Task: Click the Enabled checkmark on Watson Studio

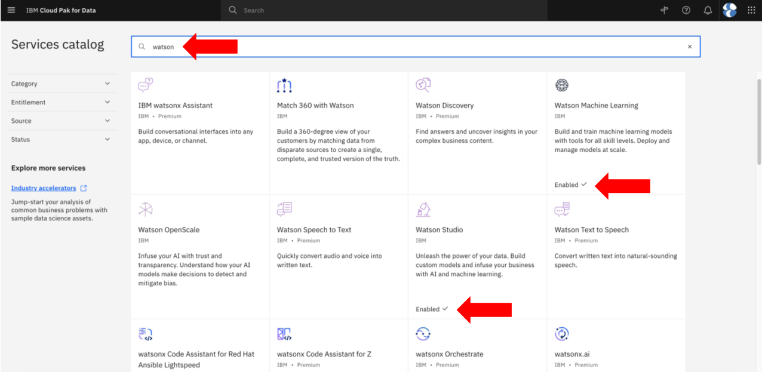Action: click(x=444, y=309)
